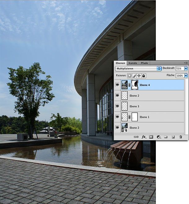Screen dimensions: 189x204
Task: Open the fx layer style menu
Action: tap(144, 137)
